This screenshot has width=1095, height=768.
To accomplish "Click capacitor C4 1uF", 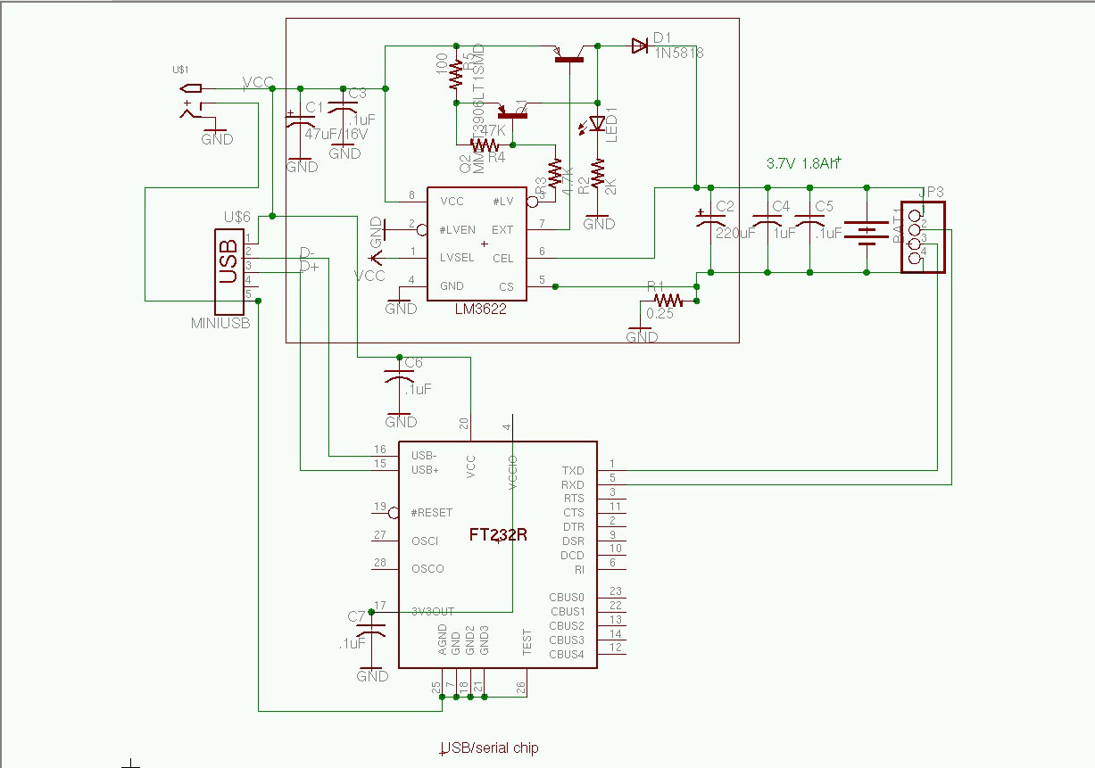I will [x=767, y=220].
